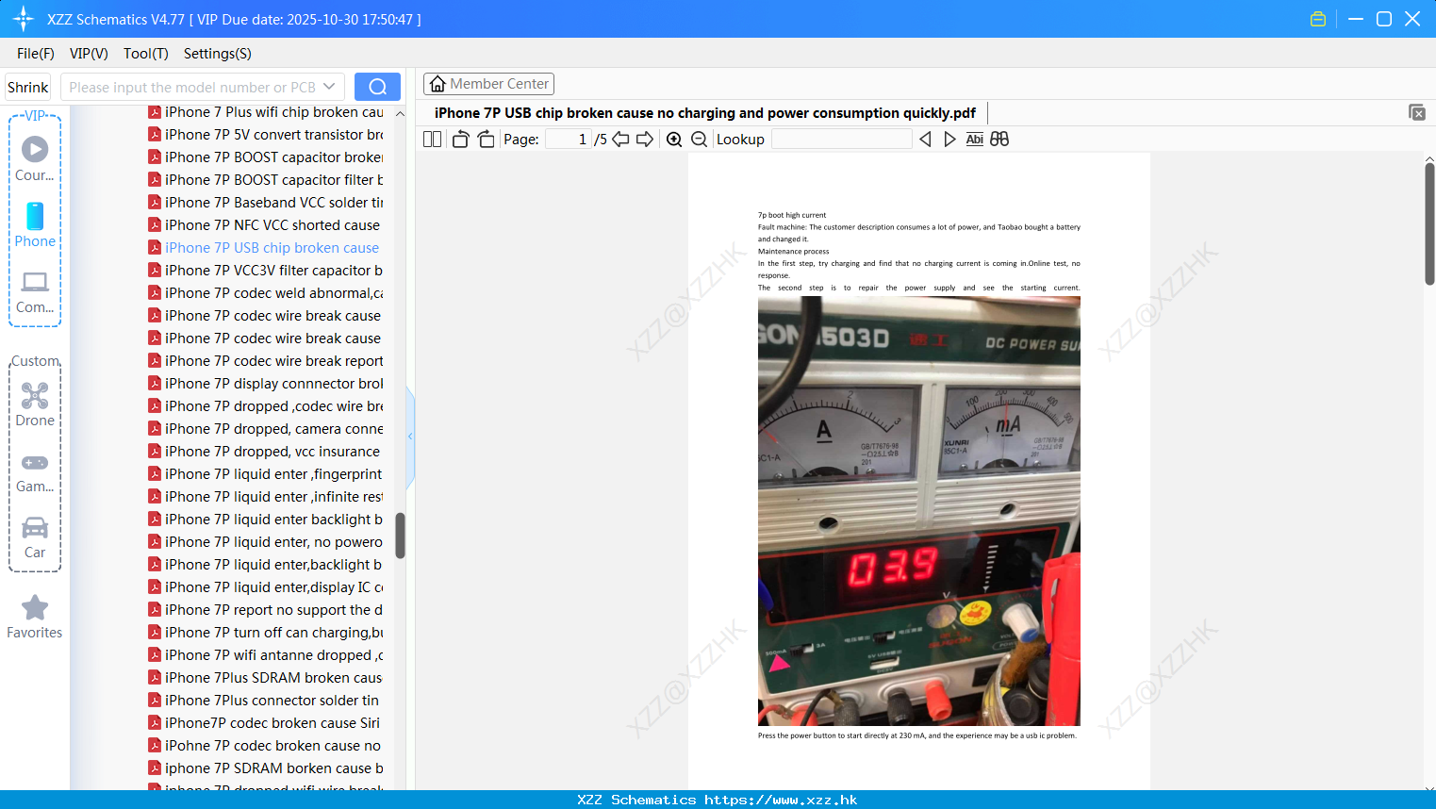Open iPhone 7 Plus wifi chip broken file
1436x809 pixels.
tap(266, 112)
